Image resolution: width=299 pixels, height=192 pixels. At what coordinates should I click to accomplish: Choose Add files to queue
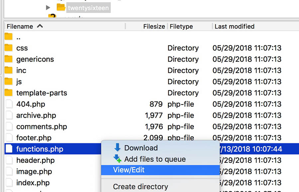[155, 159]
